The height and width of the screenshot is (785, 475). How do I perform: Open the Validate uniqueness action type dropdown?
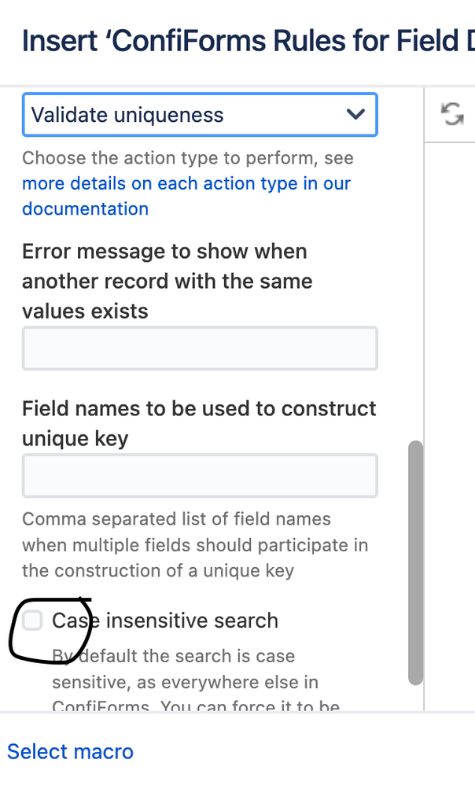[x=200, y=115]
